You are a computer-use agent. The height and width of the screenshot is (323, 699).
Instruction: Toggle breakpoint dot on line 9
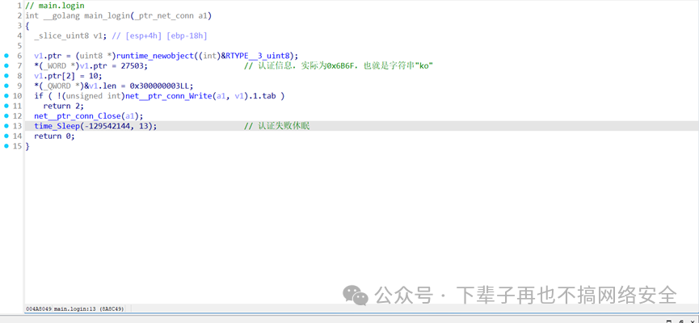pos(6,86)
